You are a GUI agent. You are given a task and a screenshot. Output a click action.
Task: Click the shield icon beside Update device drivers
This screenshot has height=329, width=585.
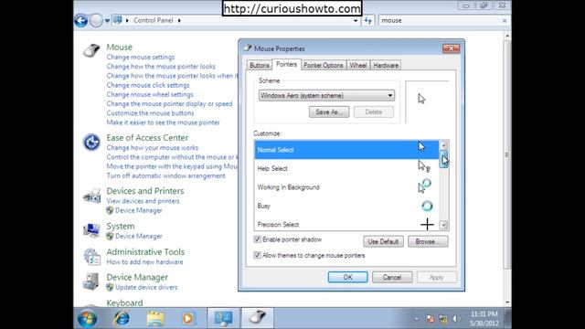click(110, 287)
